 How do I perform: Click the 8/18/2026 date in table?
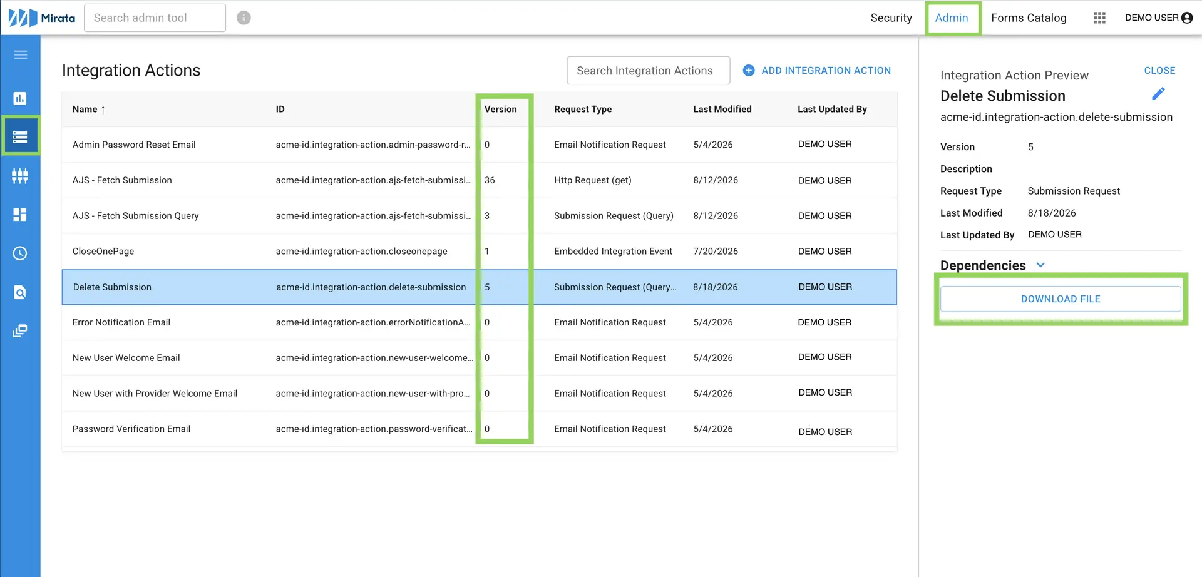(715, 287)
